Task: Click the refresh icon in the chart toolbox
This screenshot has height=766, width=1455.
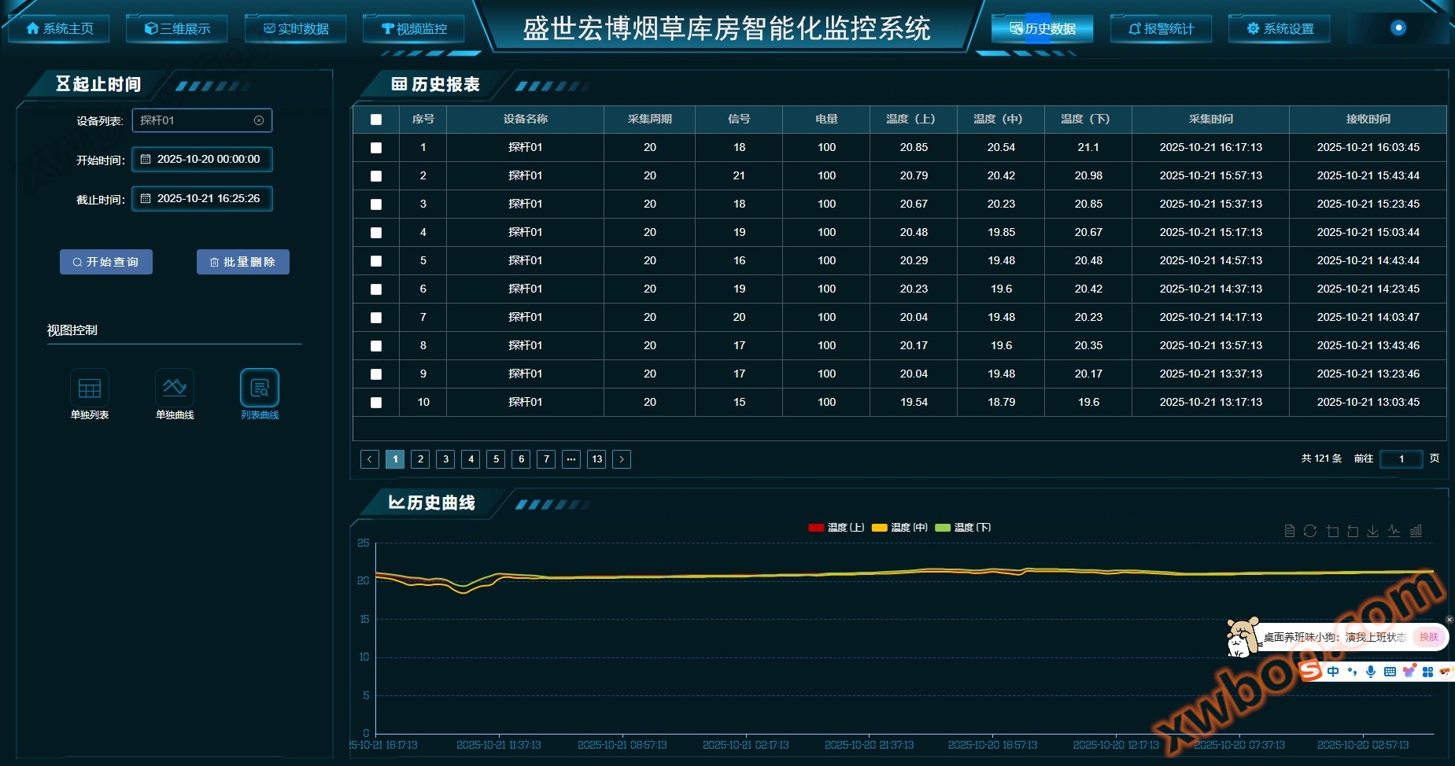Action: (1310, 530)
